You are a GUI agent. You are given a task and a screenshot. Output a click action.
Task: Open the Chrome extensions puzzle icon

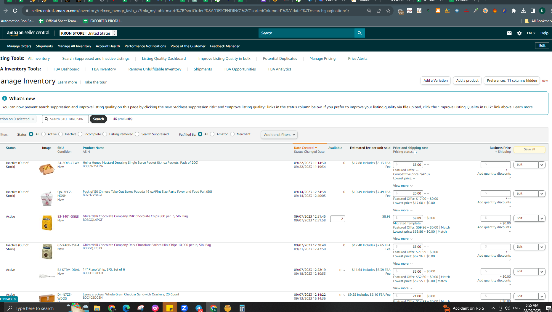point(514,11)
